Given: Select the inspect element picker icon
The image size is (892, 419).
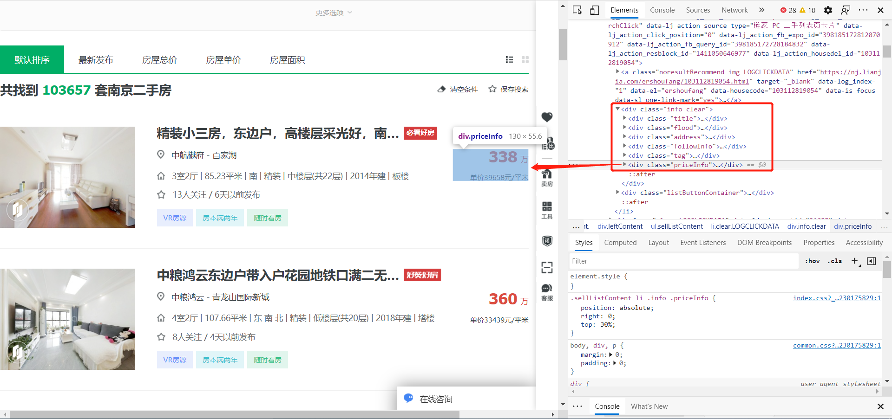Looking at the screenshot, I should [577, 10].
